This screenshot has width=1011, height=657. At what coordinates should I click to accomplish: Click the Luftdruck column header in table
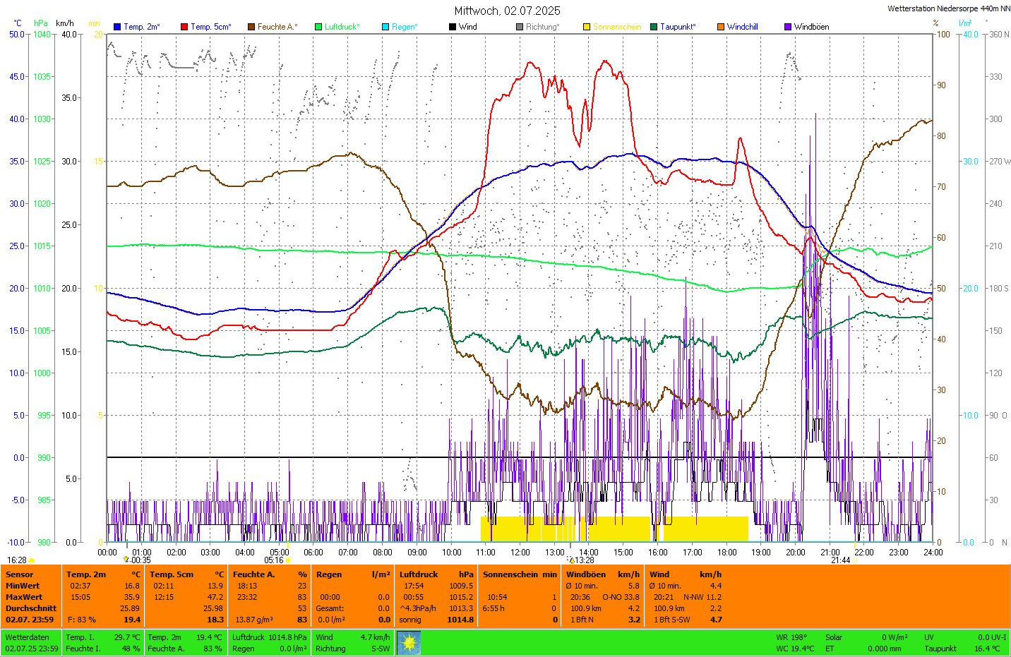click(419, 574)
